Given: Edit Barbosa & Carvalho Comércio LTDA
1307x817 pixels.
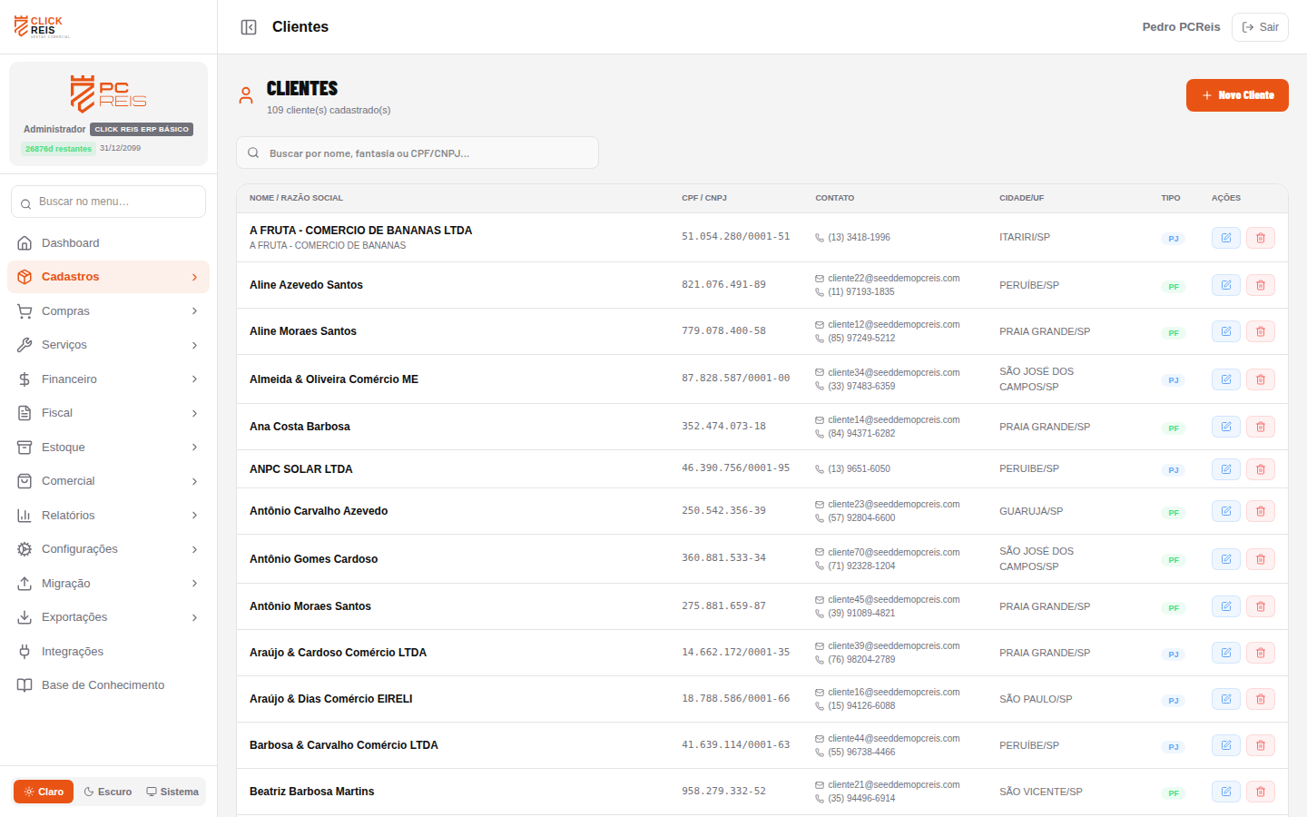Looking at the screenshot, I should click(1226, 745).
